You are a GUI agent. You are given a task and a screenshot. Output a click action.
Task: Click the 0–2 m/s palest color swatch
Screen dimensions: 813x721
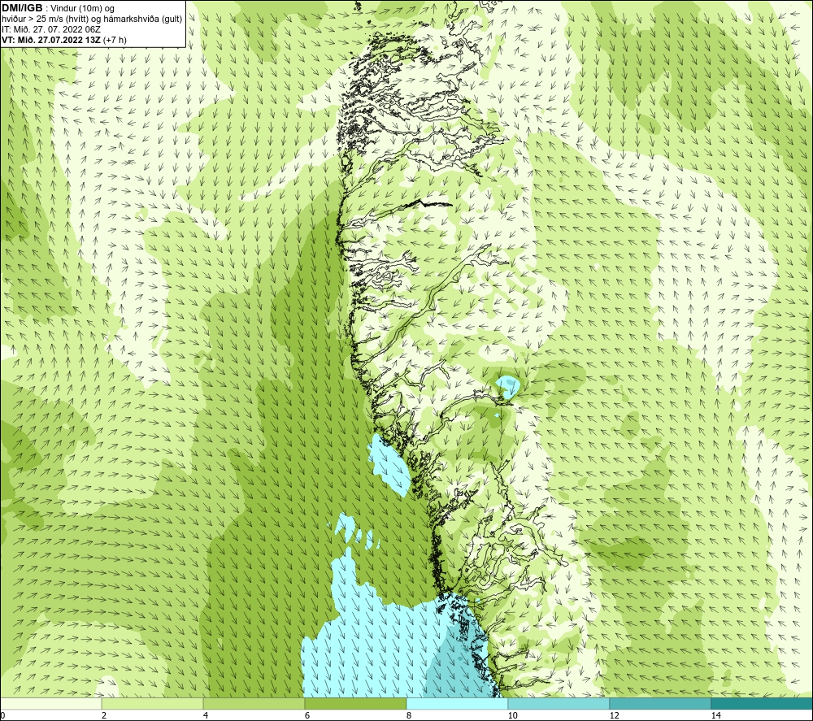[x=50, y=703]
